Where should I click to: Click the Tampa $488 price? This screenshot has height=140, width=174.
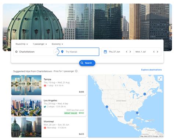(81, 92)
